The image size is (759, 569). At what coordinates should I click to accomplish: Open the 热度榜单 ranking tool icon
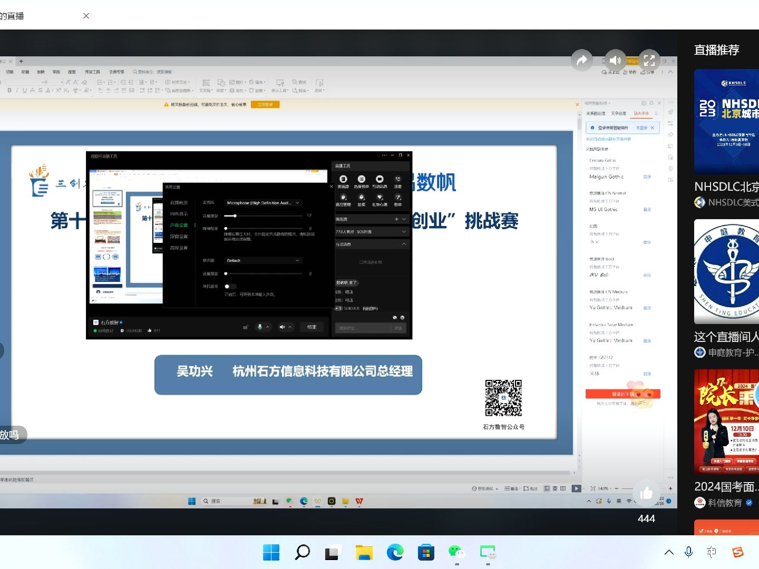pyautogui.click(x=361, y=182)
